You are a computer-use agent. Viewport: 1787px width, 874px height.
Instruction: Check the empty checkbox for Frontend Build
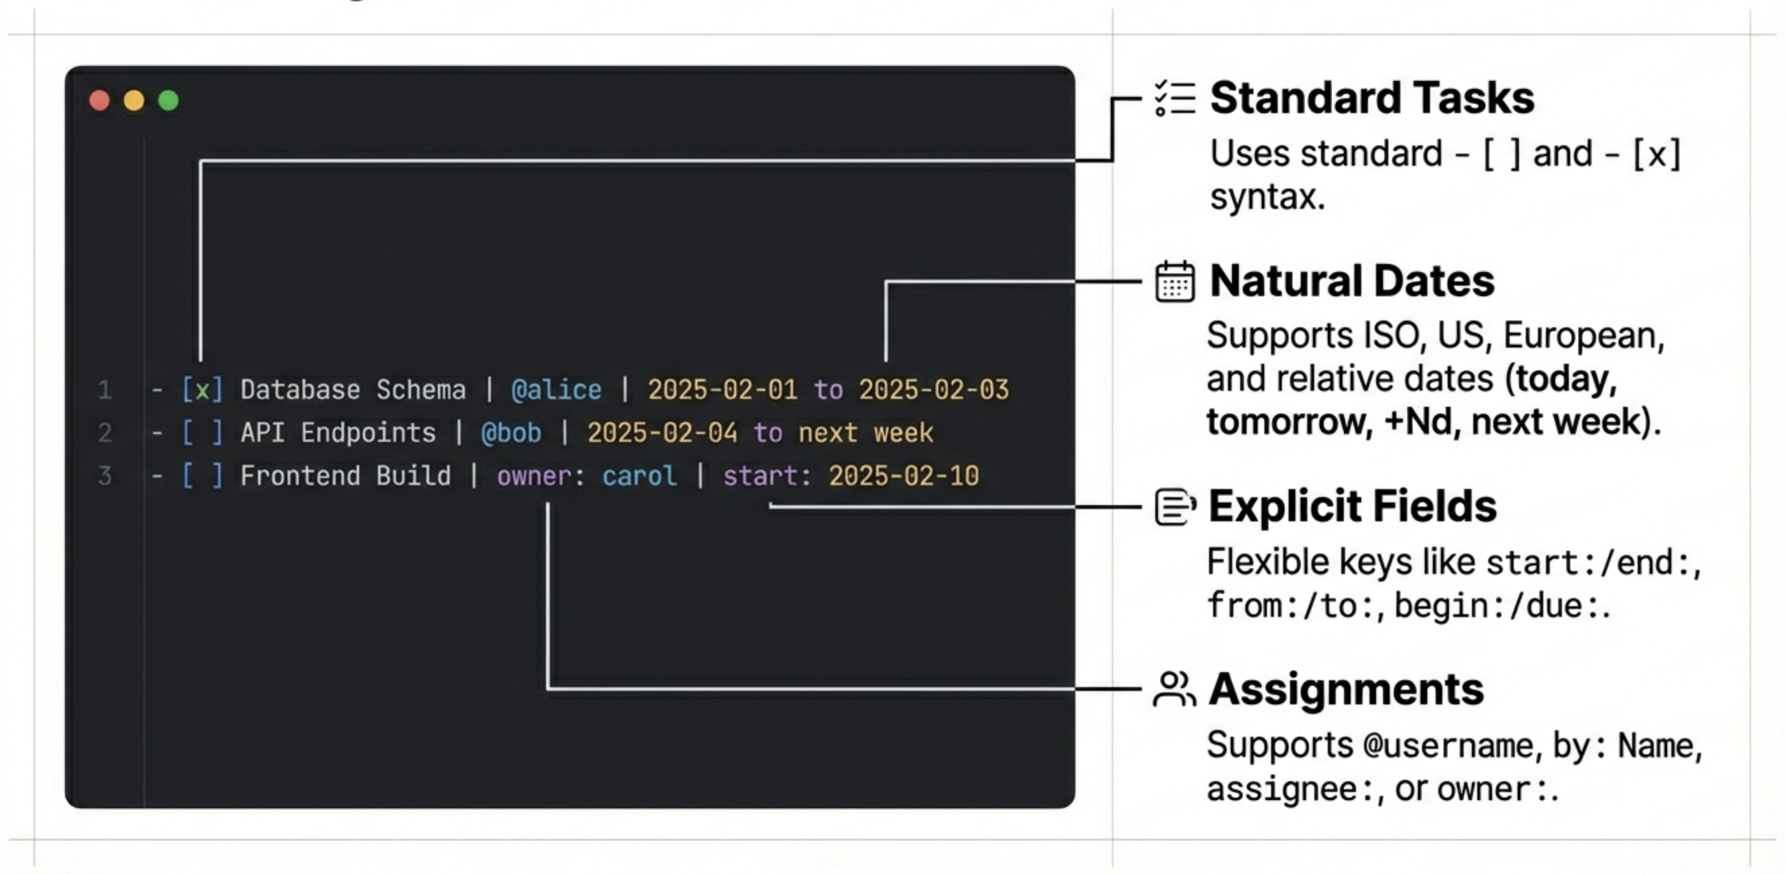click(202, 476)
